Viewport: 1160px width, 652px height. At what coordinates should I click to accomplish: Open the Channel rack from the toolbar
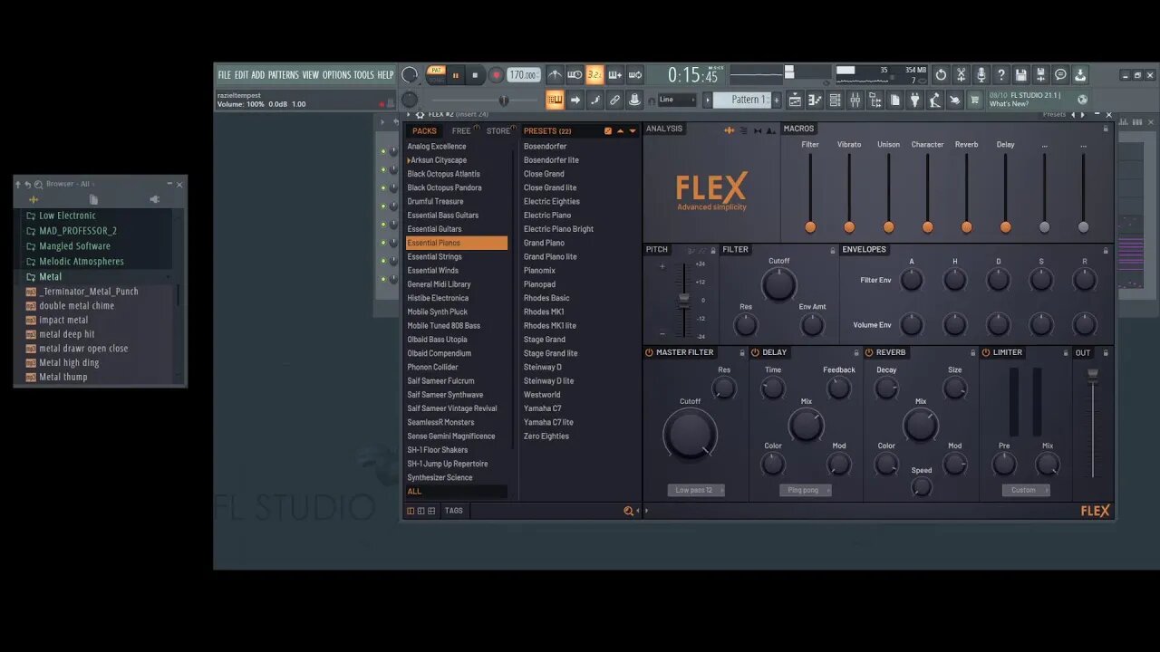[836, 100]
